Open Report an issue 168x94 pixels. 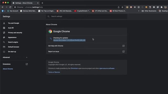pyautogui.click(x=87, y=52)
